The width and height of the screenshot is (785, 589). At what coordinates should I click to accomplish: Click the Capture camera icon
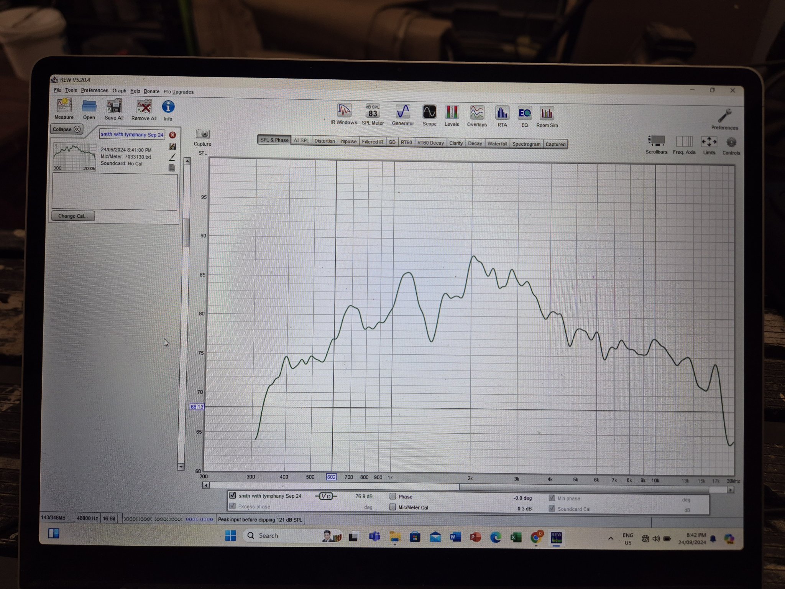point(202,134)
